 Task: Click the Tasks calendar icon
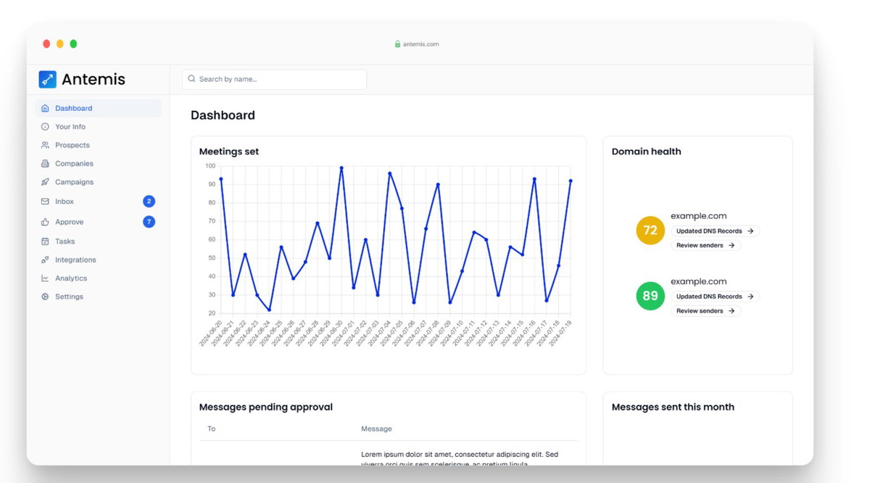point(45,241)
